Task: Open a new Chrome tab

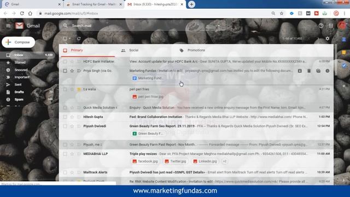Action: pos(191,4)
